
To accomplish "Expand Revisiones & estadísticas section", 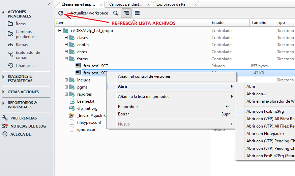I will coord(3,77).
